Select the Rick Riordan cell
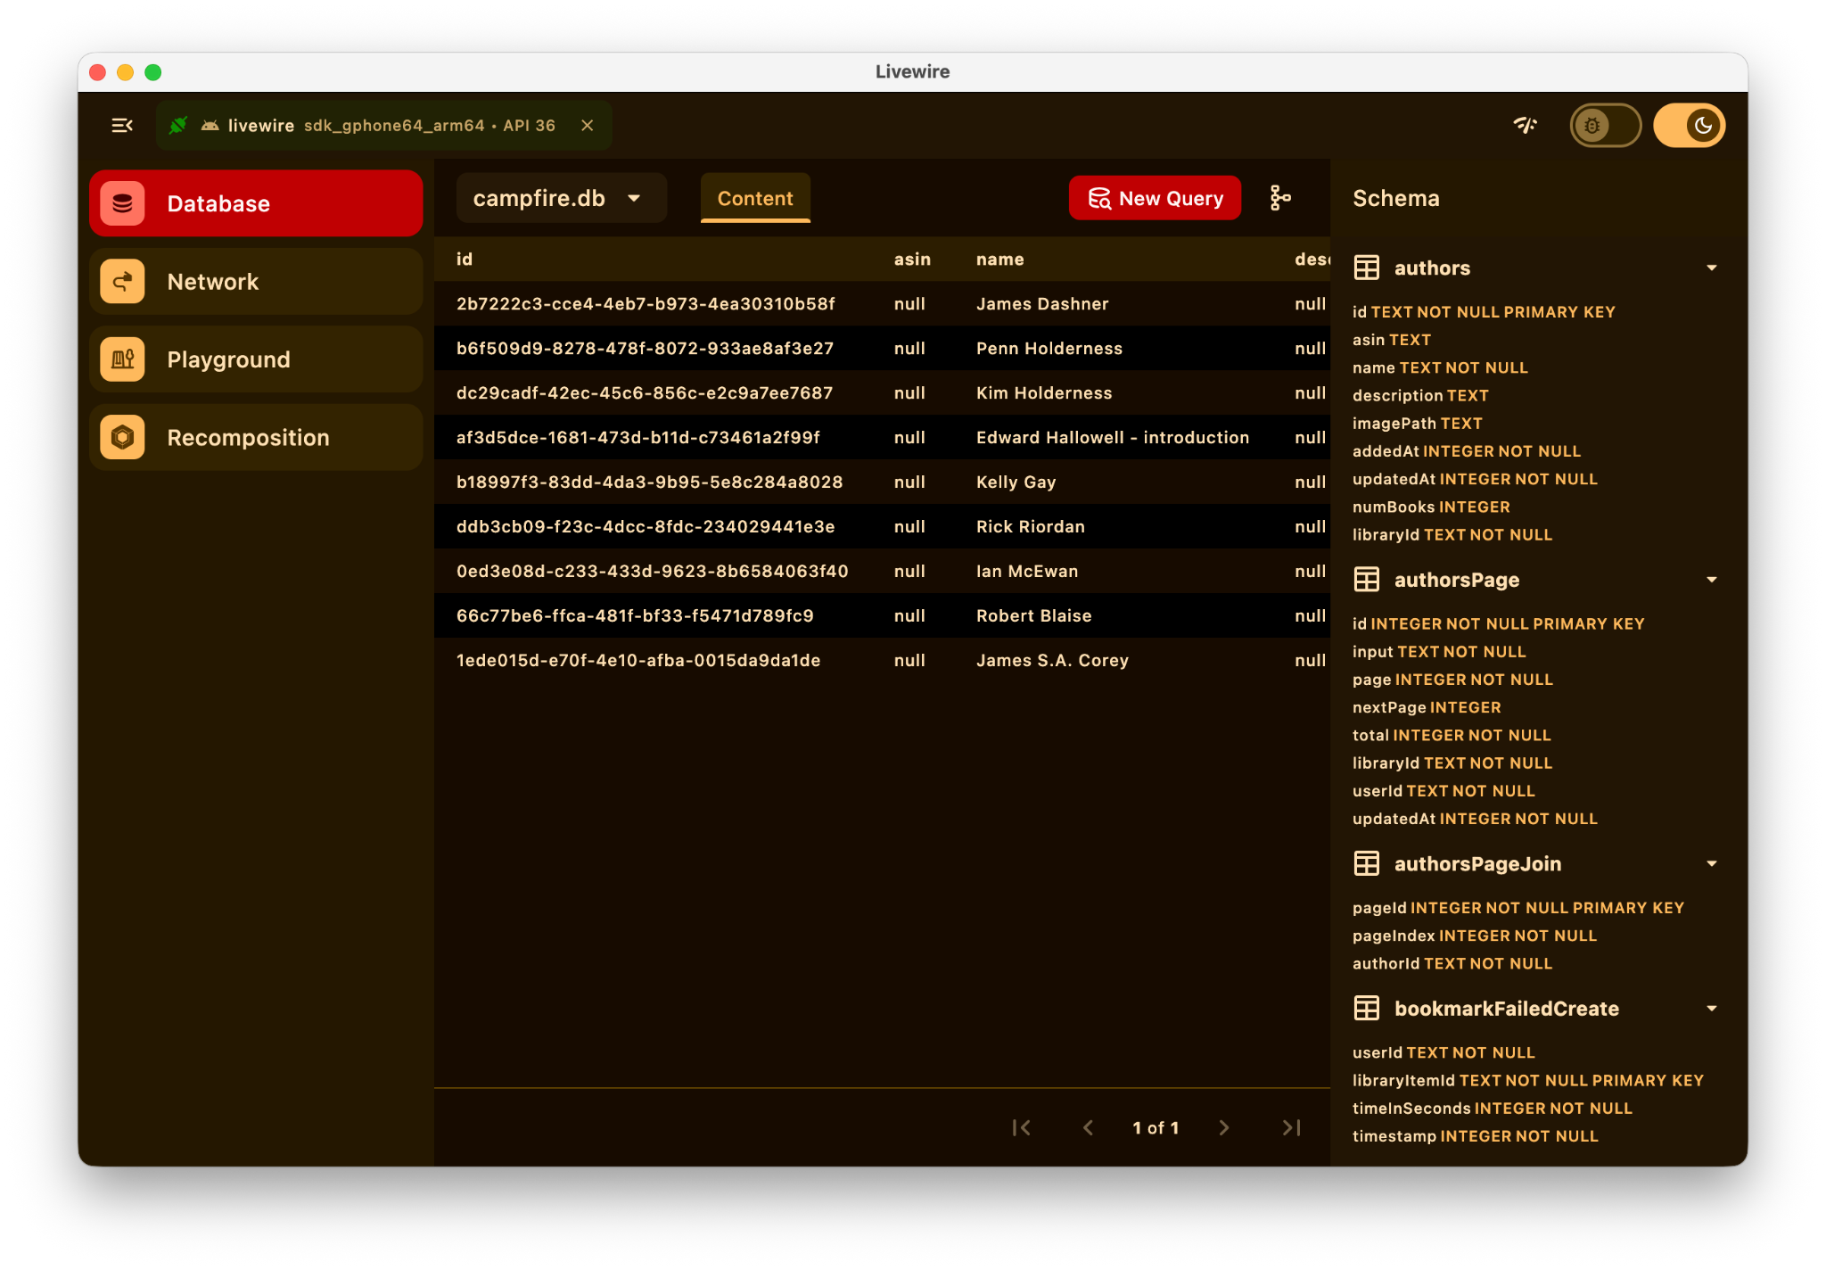This screenshot has height=1270, width=1826. 1031,527
